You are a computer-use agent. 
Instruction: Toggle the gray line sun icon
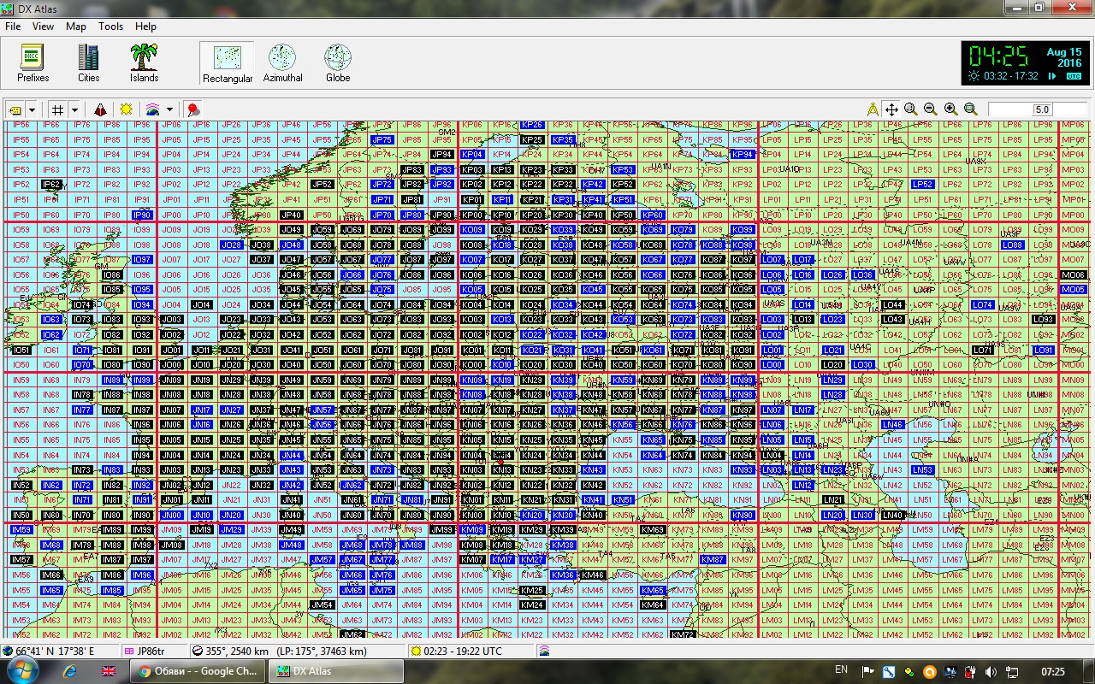tap(126, 109)
